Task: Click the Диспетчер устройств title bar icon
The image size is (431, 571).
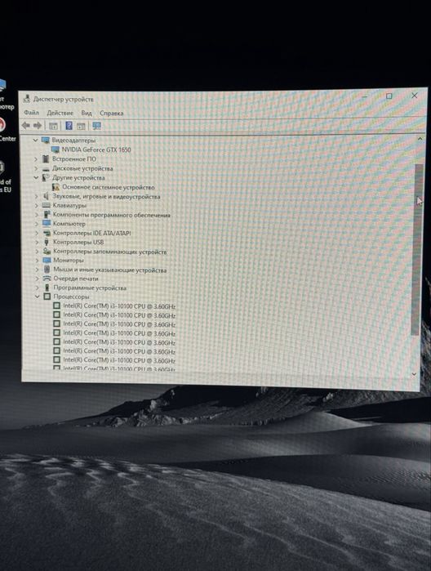Action: pyautogui.click(x=26, y=99)
